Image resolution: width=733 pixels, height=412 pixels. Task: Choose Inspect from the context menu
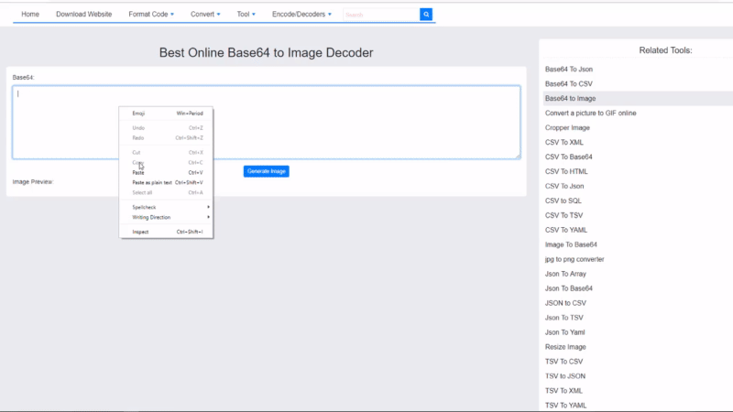(x=141, y=232)
